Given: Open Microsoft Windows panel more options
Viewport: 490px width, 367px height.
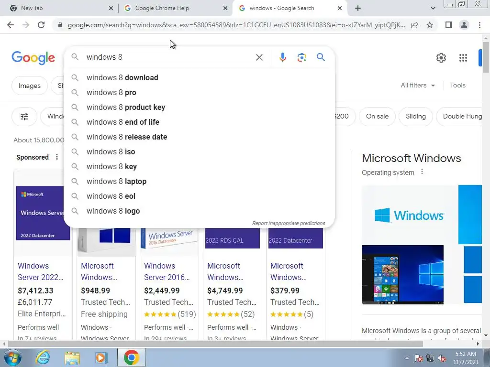Looking at the screenshot, I should 422,172.
